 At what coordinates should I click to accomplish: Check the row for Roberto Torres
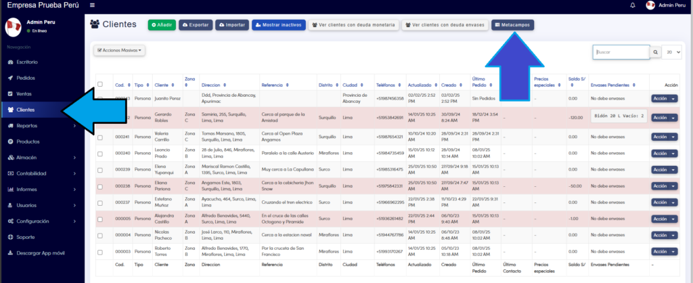point(100,252)
